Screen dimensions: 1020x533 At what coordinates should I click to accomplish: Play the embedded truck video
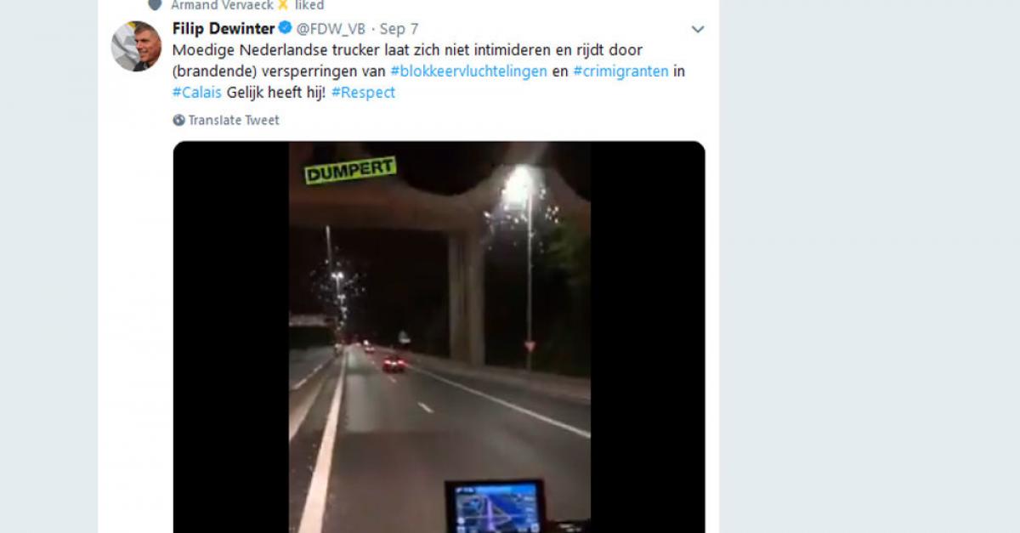pos(439,337)
